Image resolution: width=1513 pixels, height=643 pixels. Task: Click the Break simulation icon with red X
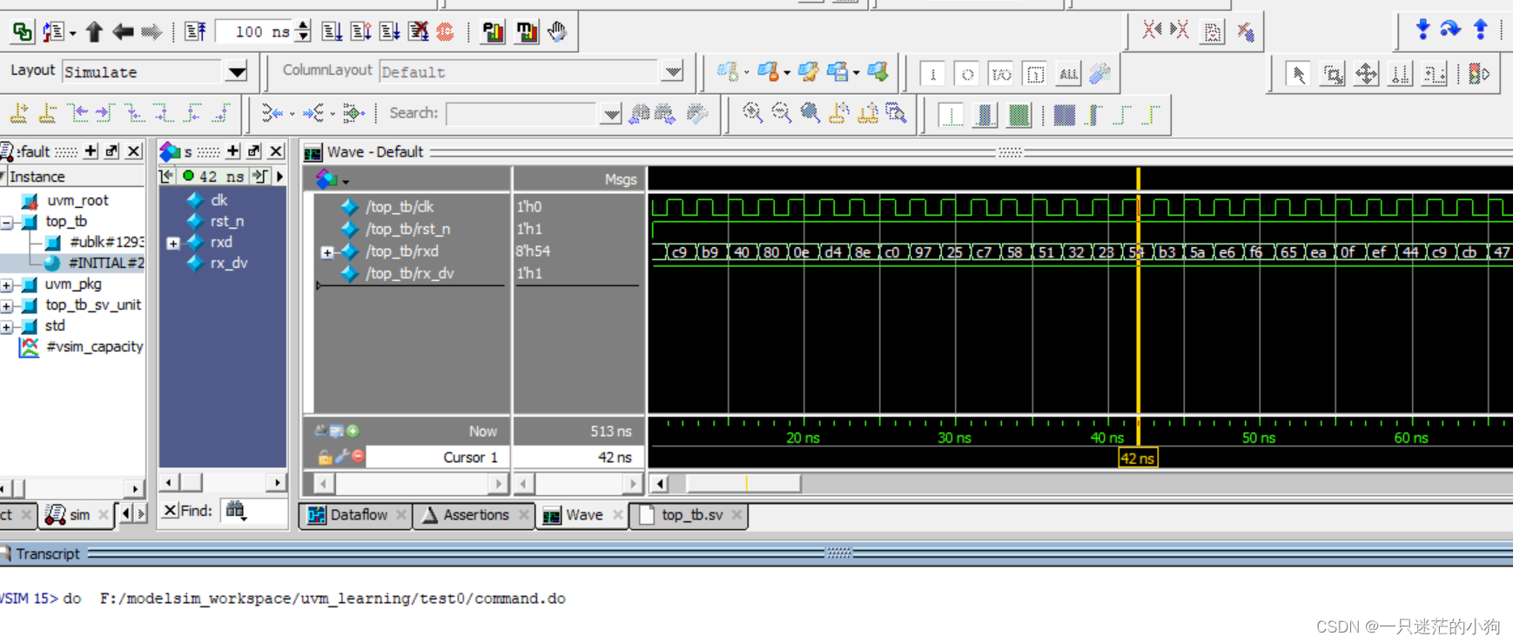(x=418, y=32)
